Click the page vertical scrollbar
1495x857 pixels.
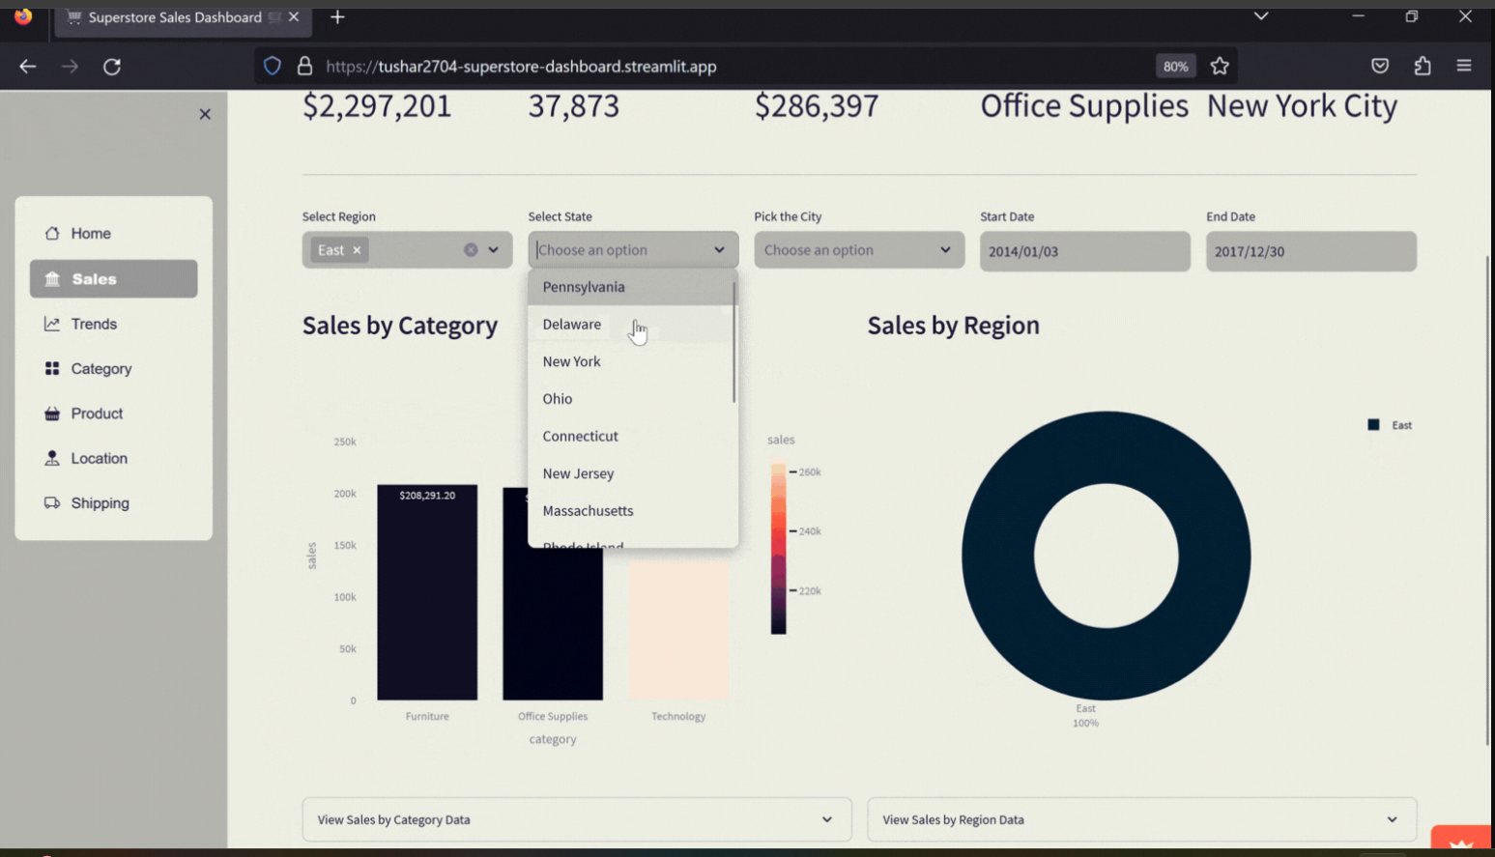[x=1488, y=502]
